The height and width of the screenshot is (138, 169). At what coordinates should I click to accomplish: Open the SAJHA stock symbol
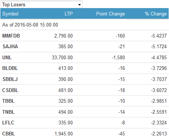[x=10, y=46]
